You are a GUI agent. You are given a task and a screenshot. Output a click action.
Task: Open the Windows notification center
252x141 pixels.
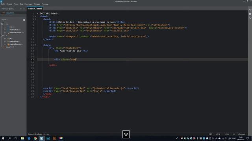coord(248,138)
